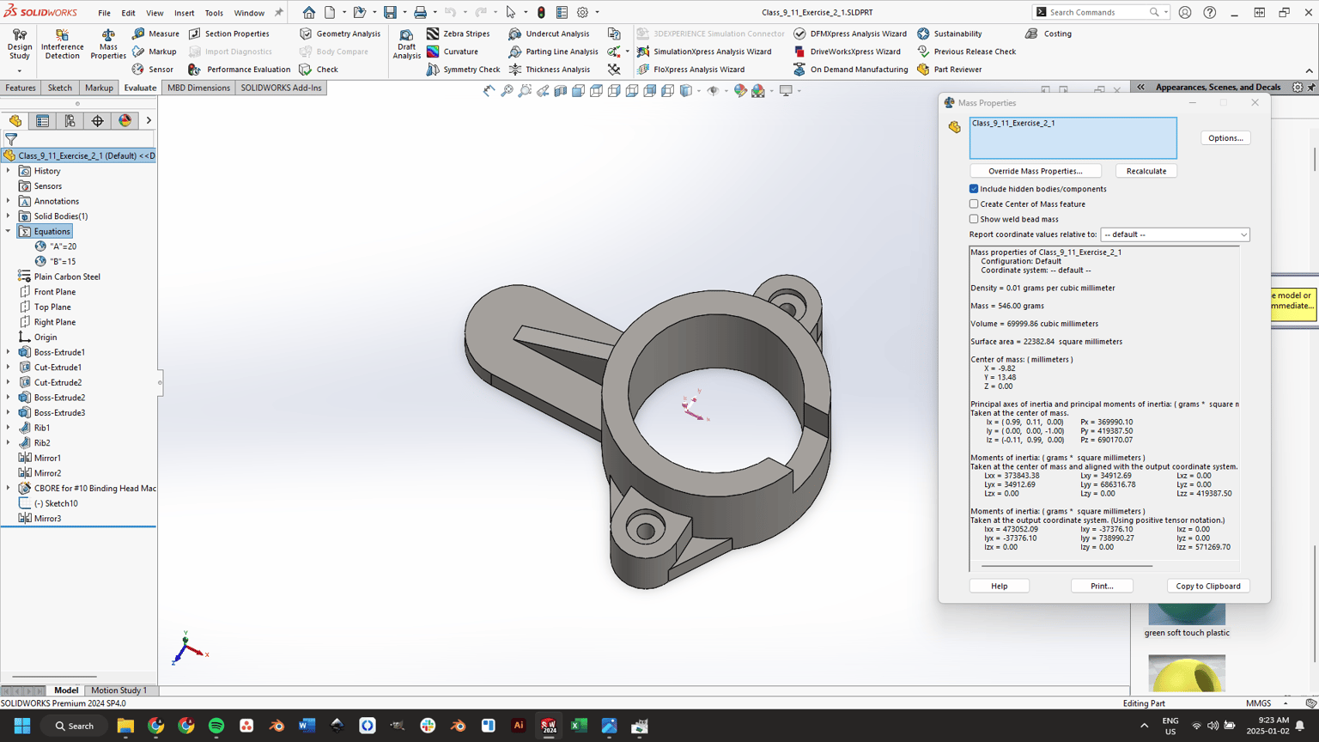
Task: Switch to Motion Study 1 tab
Action: coord(119,690)
